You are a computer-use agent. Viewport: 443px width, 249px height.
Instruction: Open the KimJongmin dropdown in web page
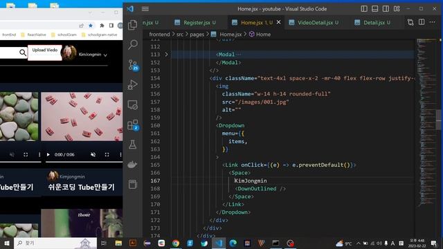(x=93, y=55)
